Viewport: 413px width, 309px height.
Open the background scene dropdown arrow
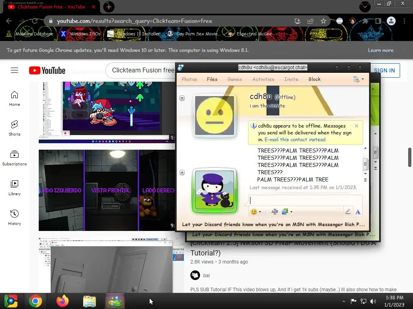(291, 212)
